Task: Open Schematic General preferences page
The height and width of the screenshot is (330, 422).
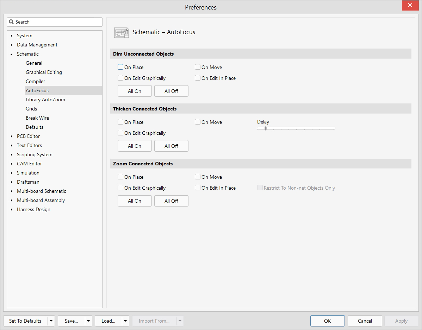Action: pyautogui.click(x=34, y=63)
